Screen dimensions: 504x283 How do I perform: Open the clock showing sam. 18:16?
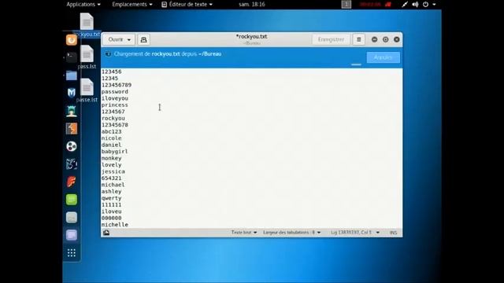(x=252, y=4)
